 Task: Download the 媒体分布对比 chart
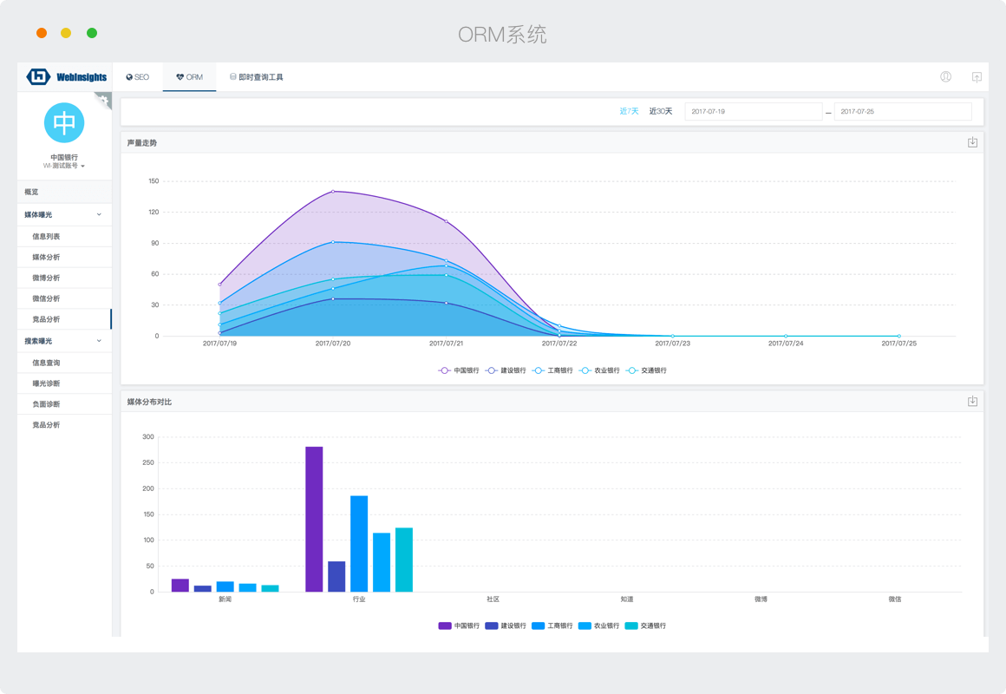(x=972, y=402)
